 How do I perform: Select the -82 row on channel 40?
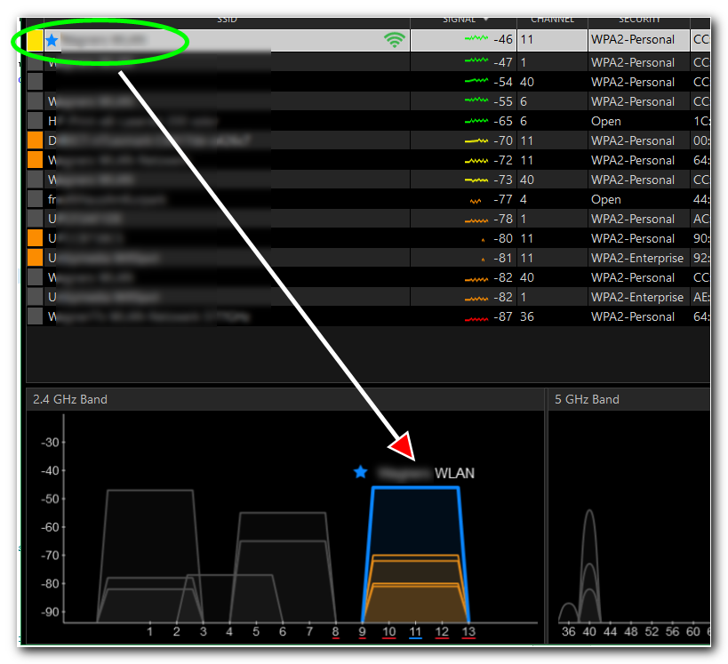click(x=368, y=277)
